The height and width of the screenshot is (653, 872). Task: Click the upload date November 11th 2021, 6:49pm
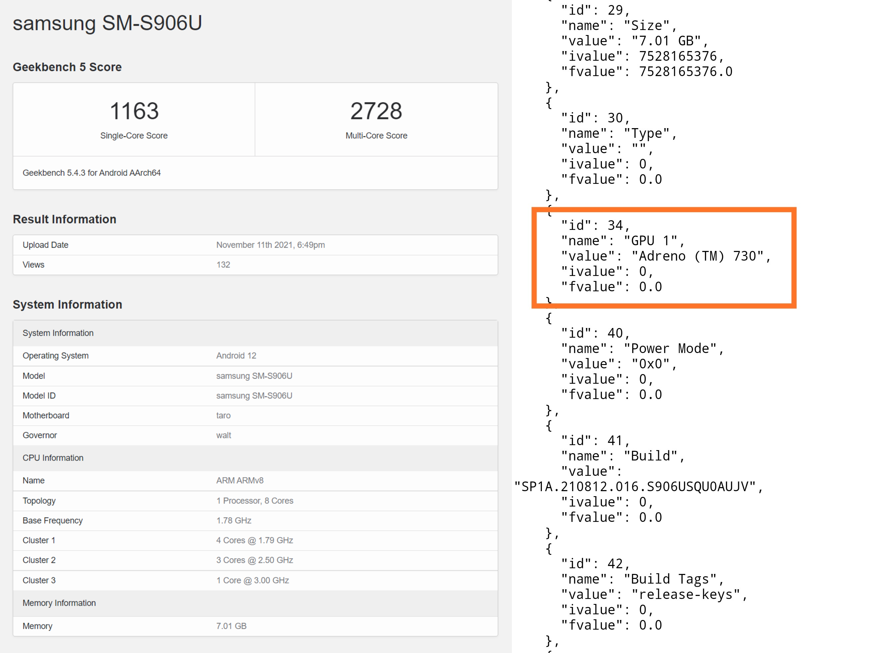[270, 245]
